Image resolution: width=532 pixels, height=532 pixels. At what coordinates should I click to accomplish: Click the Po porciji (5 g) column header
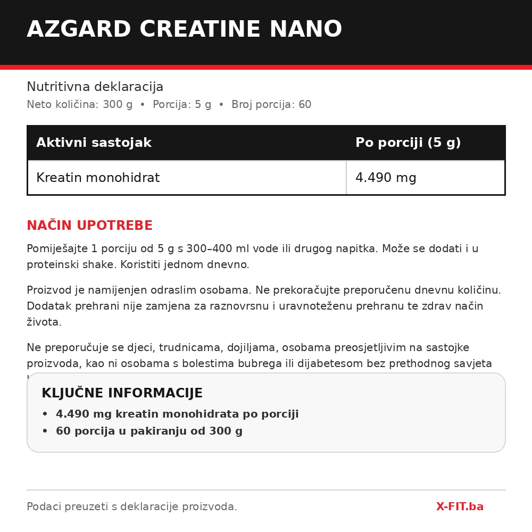click(x=426, y=143)
